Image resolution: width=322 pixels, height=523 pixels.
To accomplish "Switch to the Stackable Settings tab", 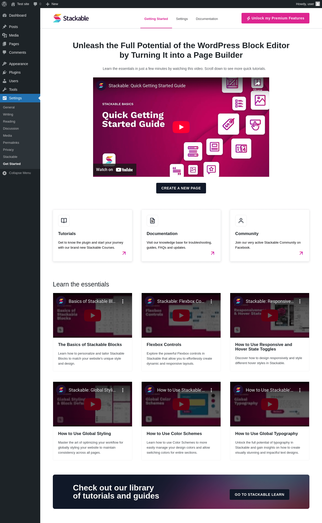I will pyautogui.click(x=182, y=19).
